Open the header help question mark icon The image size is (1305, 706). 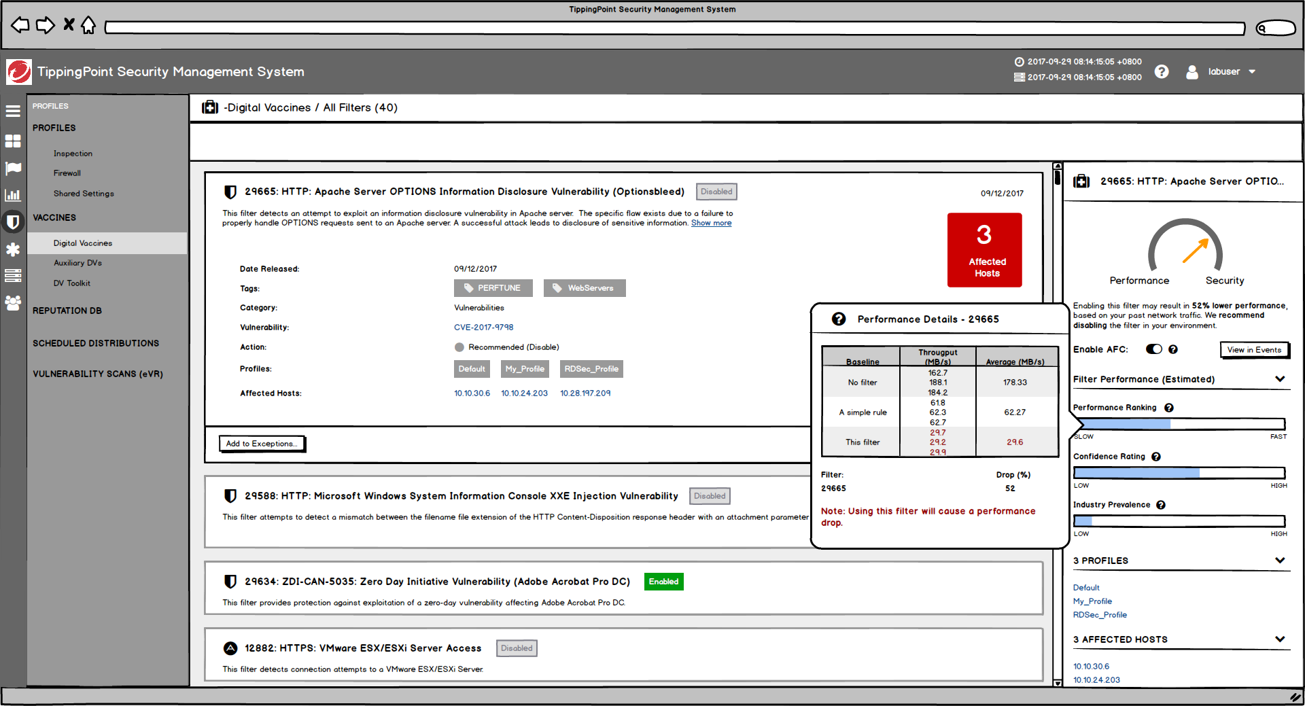1162,71
